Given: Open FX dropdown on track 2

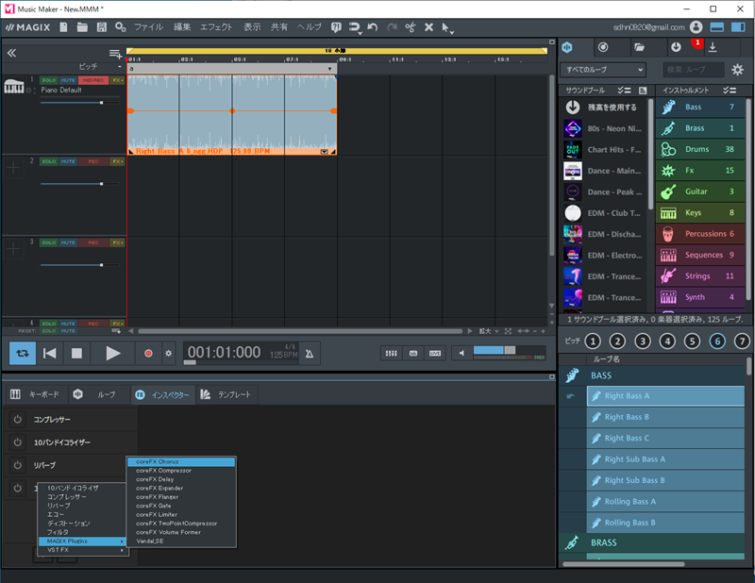Looking at the screenshot, I should tap(118, 161).
